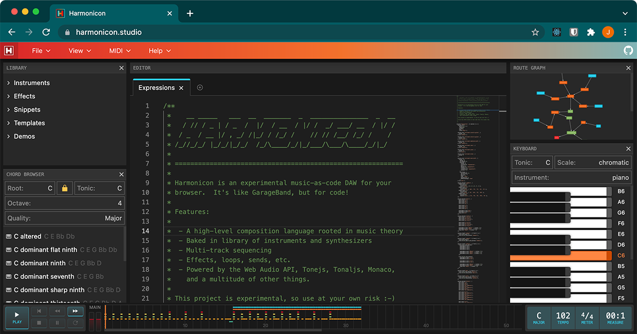Click the Bitwarden shield extension icon
637x334 pixels.
click(574, 32)
